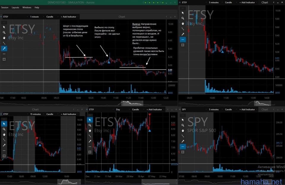
Task: Click the red sell marker on ETSY 5 minutes chart
Action: (x=215, y=43)
